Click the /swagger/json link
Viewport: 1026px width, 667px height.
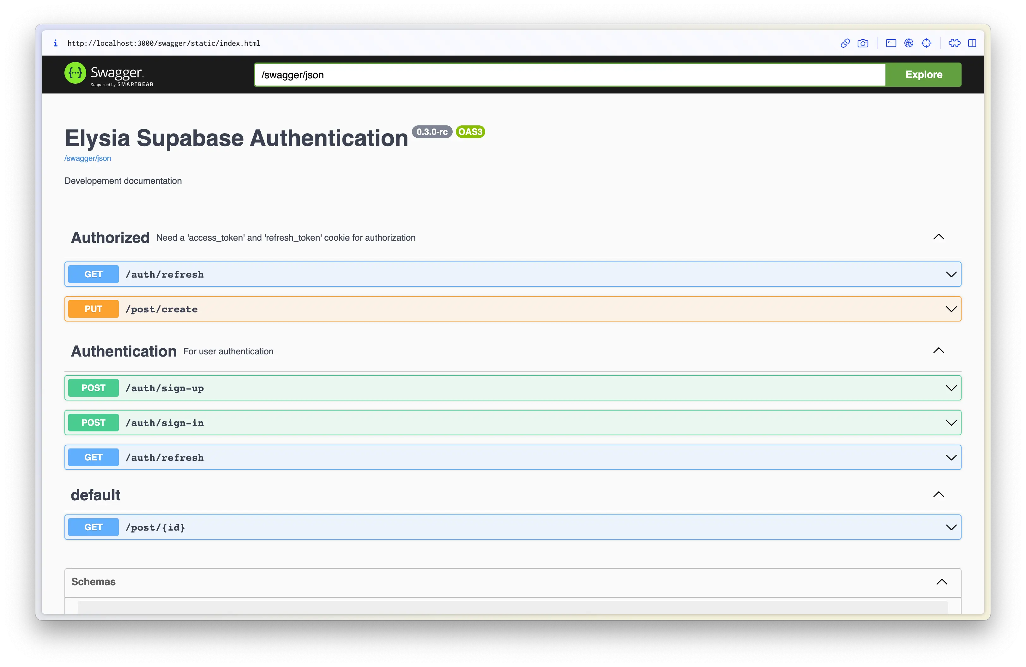pyautogui.click(x=88, y=158)
